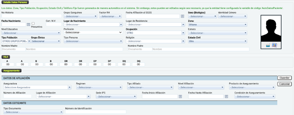Image resolution: width=294 pixels, height=115 pixels.
Task: Open the Profesión select list
Action: [93, 33]
